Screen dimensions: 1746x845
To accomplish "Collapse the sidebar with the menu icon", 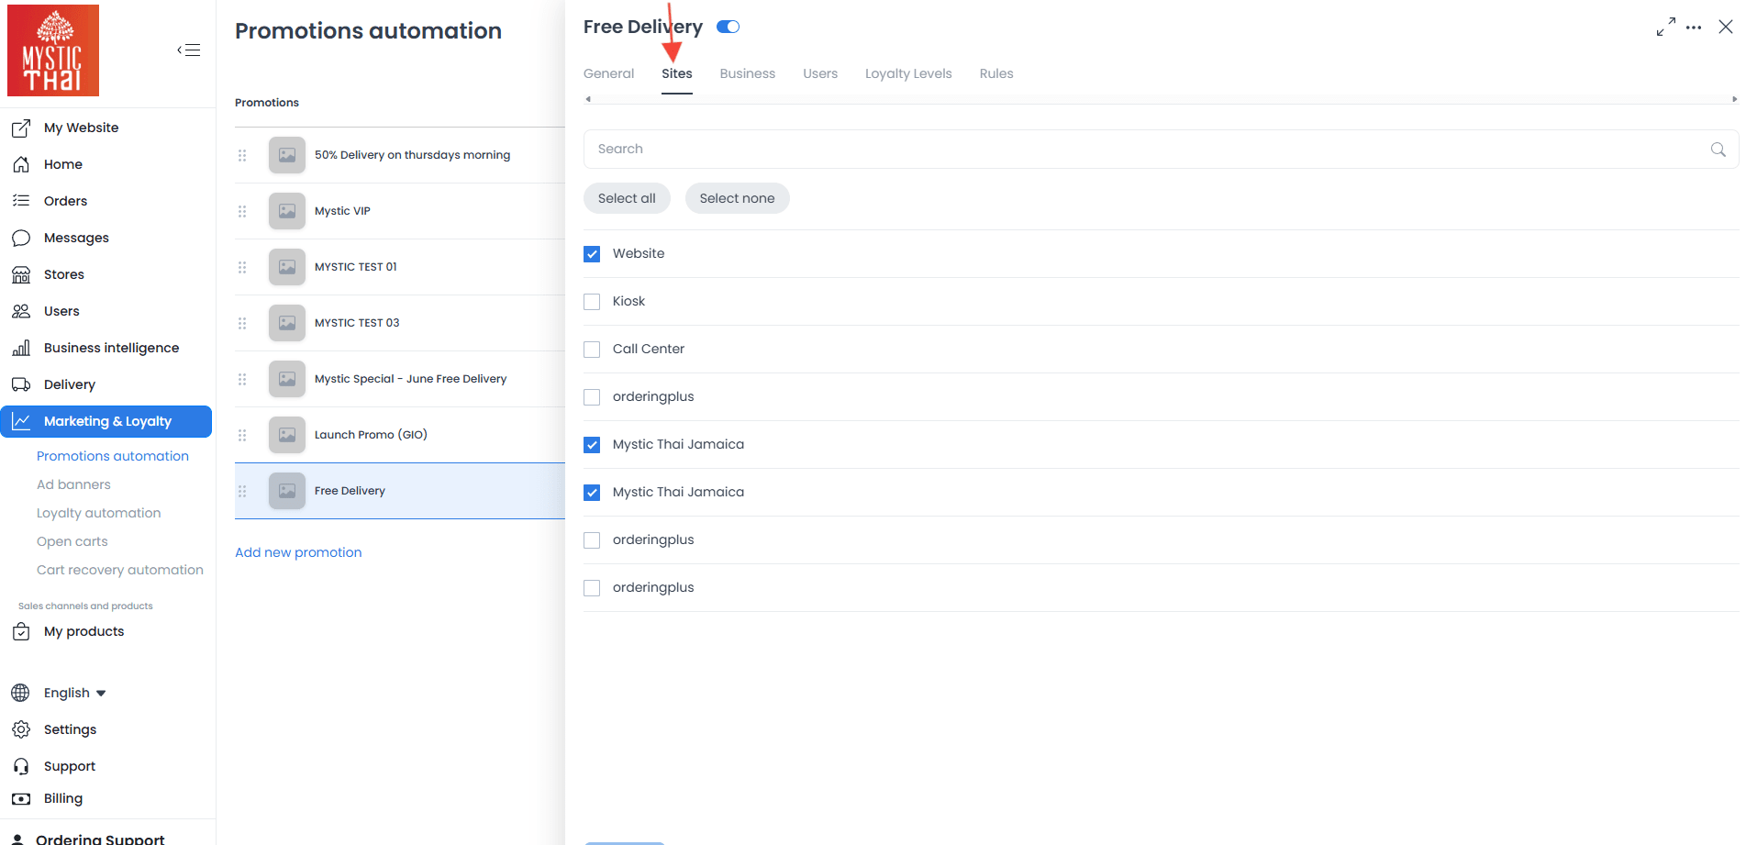I will pos(189,50).
